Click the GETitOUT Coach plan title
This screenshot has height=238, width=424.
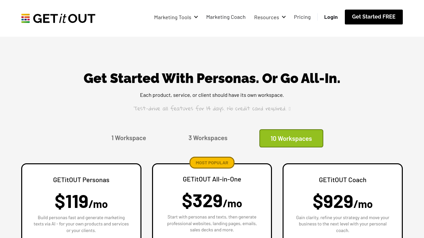(343, 180)
